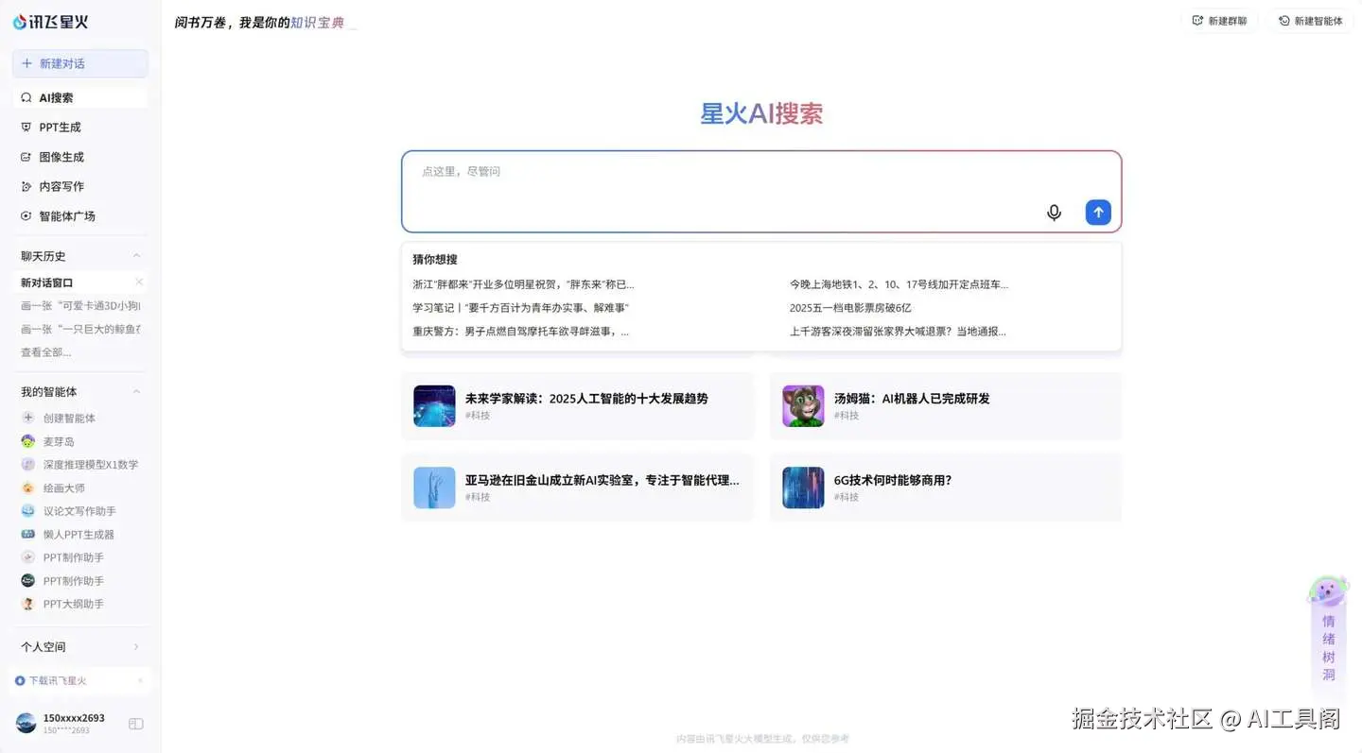Click the PPT大纲助手 avatar icon
Screen dimensions: 1362x753
click(28, 604)
